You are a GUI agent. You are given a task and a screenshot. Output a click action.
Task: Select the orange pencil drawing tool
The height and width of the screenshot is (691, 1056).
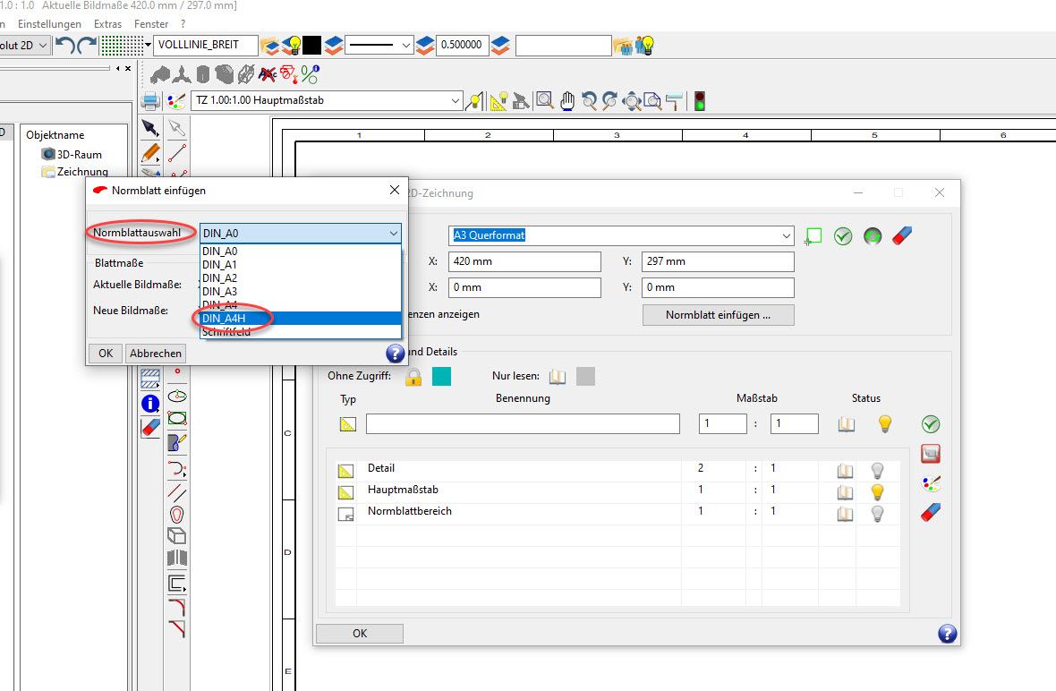pyautogui.click(x=150, y=153)
